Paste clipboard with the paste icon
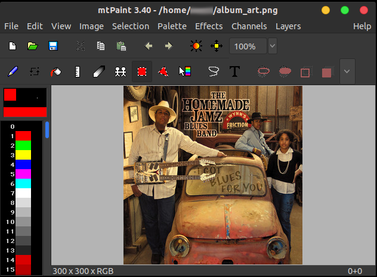 (x=121, y=46)
